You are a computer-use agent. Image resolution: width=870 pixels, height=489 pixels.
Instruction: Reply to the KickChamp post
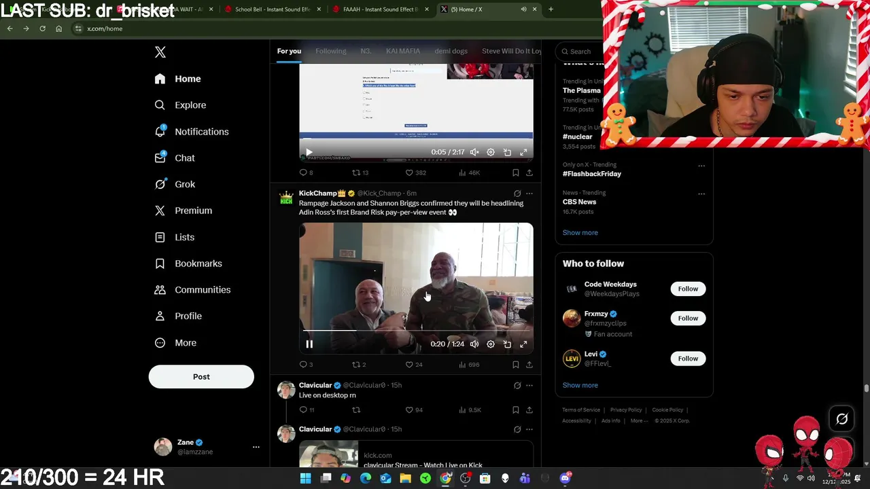(303, 365)
